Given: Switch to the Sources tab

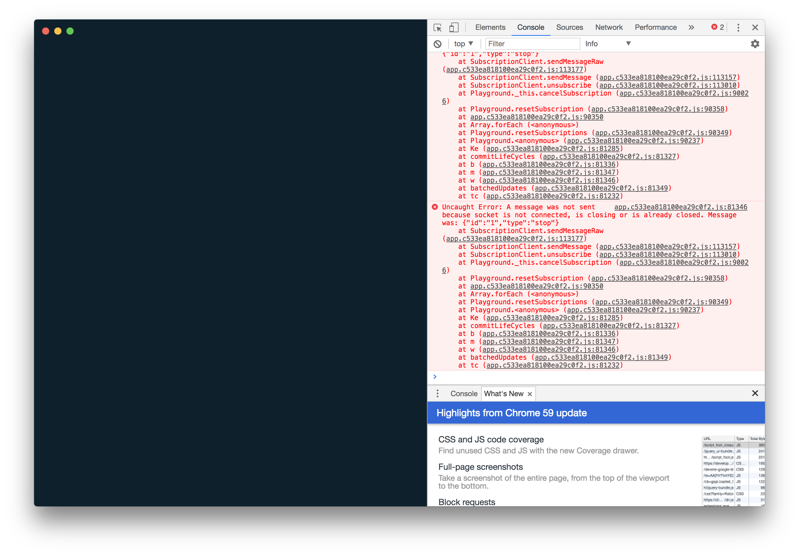Looking at the screenshot, I should pyautogui.click(x=569, y=27).
